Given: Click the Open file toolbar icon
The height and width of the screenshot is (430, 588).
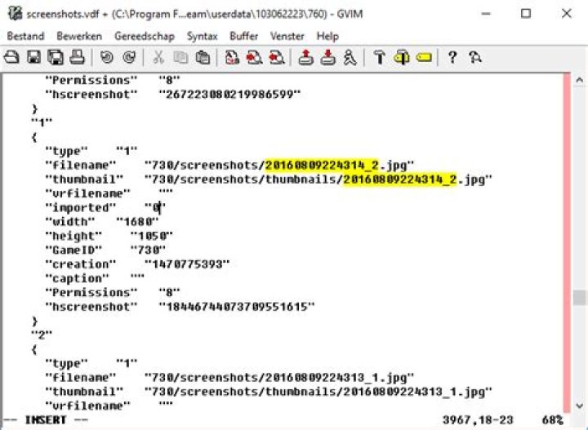Looking at the screenshot, I should coord(11,57).
